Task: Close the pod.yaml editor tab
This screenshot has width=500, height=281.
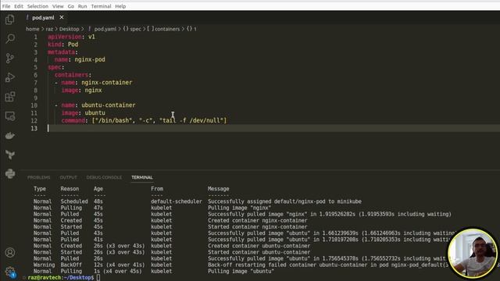Action: [x=62, y=17]
